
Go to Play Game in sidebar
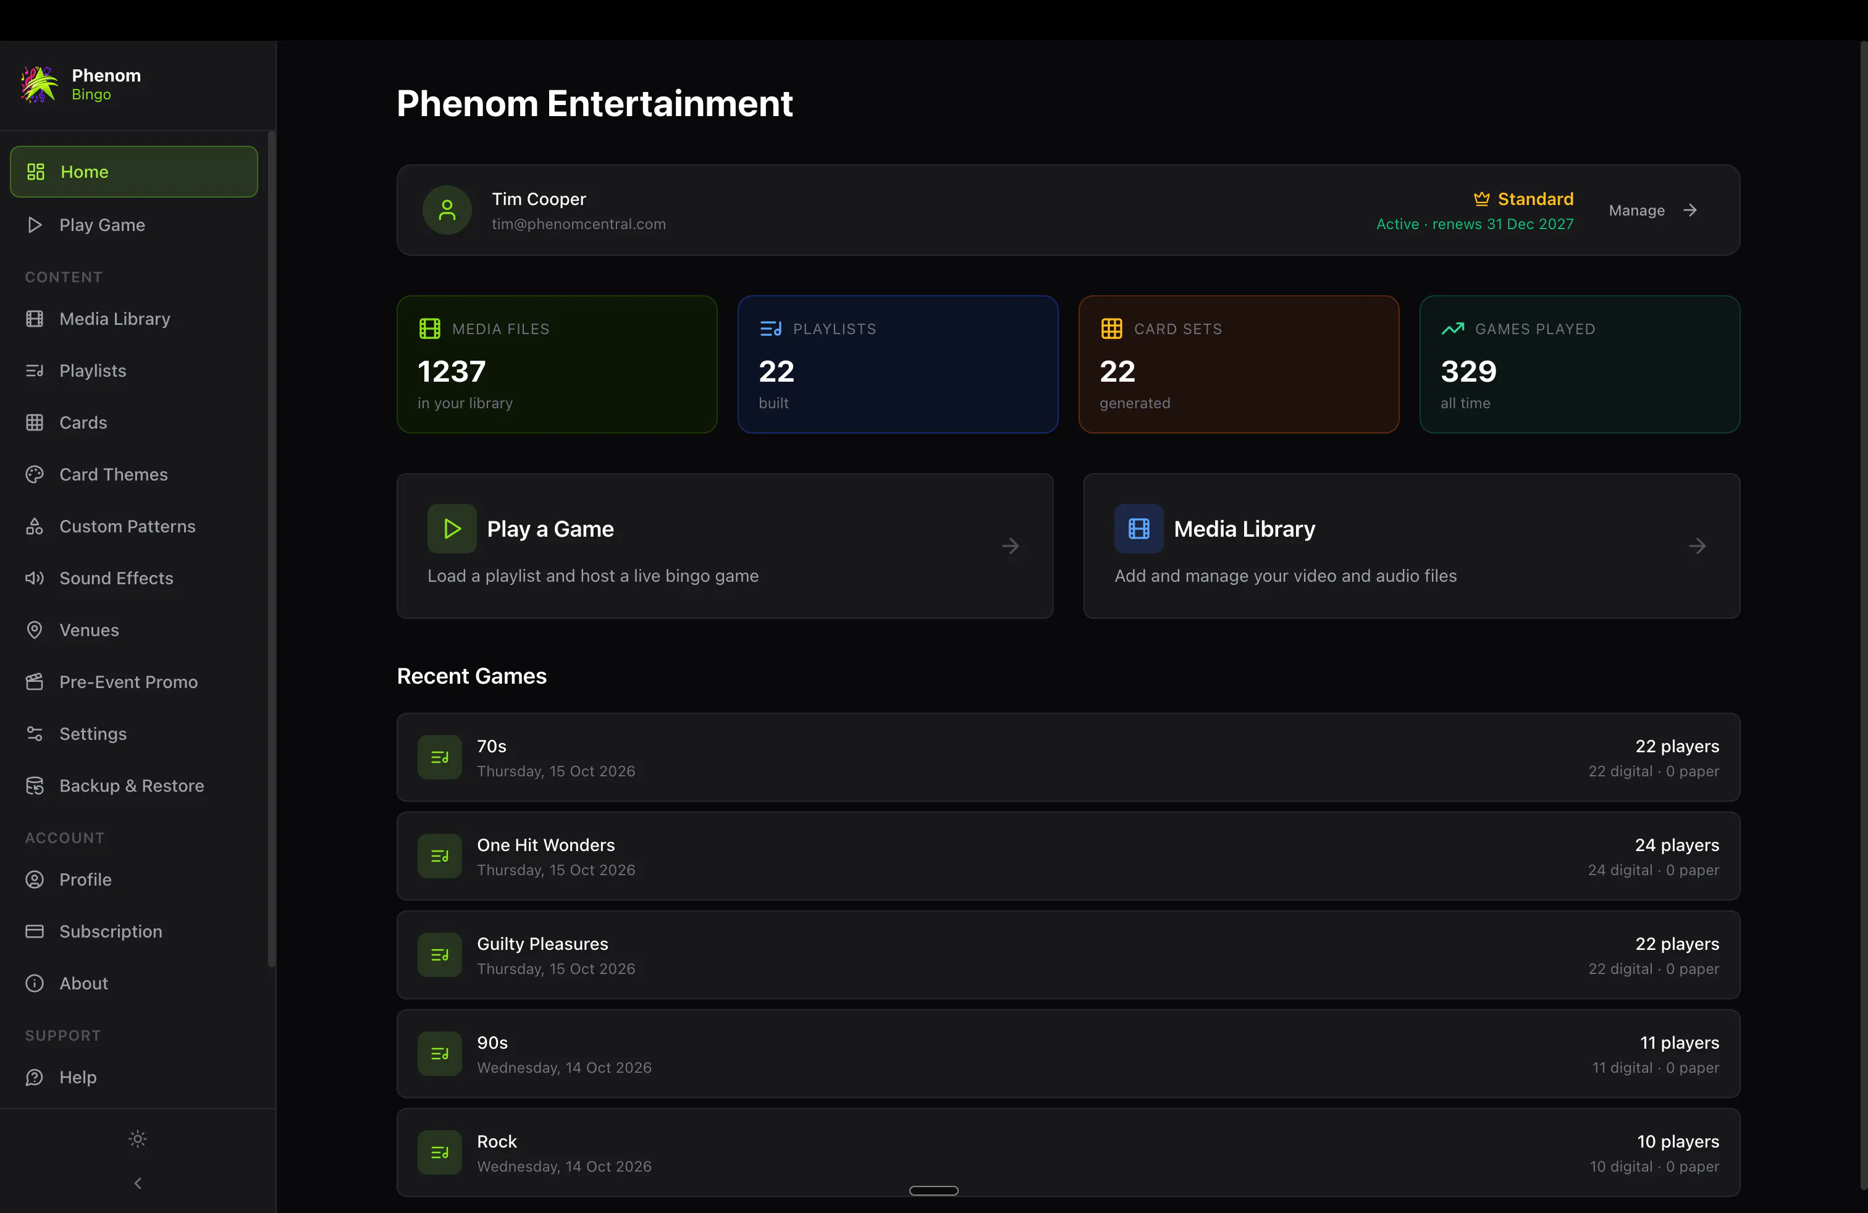(133, 224)
